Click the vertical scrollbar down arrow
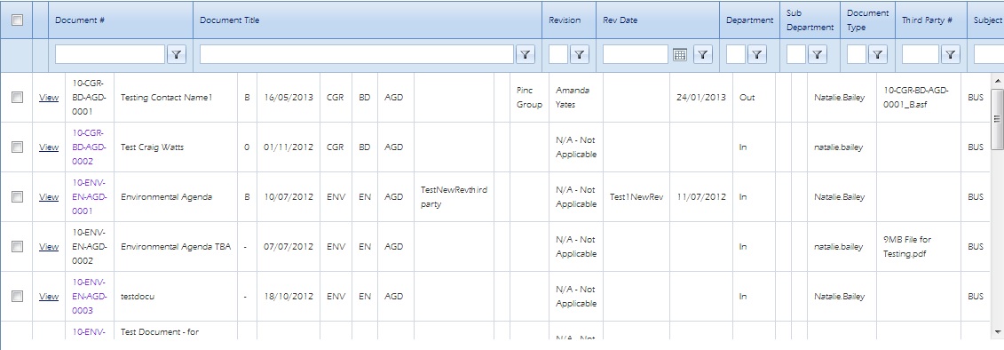The height and width of the screenshot is (350, 1004). tap(997, 331)
